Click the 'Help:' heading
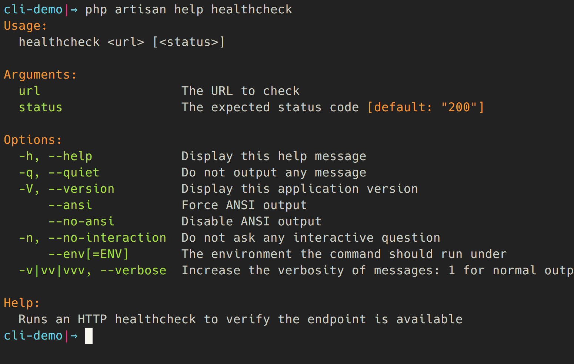Image resolution: width=574 pixels, height=364 pixels. coord(22,303)
